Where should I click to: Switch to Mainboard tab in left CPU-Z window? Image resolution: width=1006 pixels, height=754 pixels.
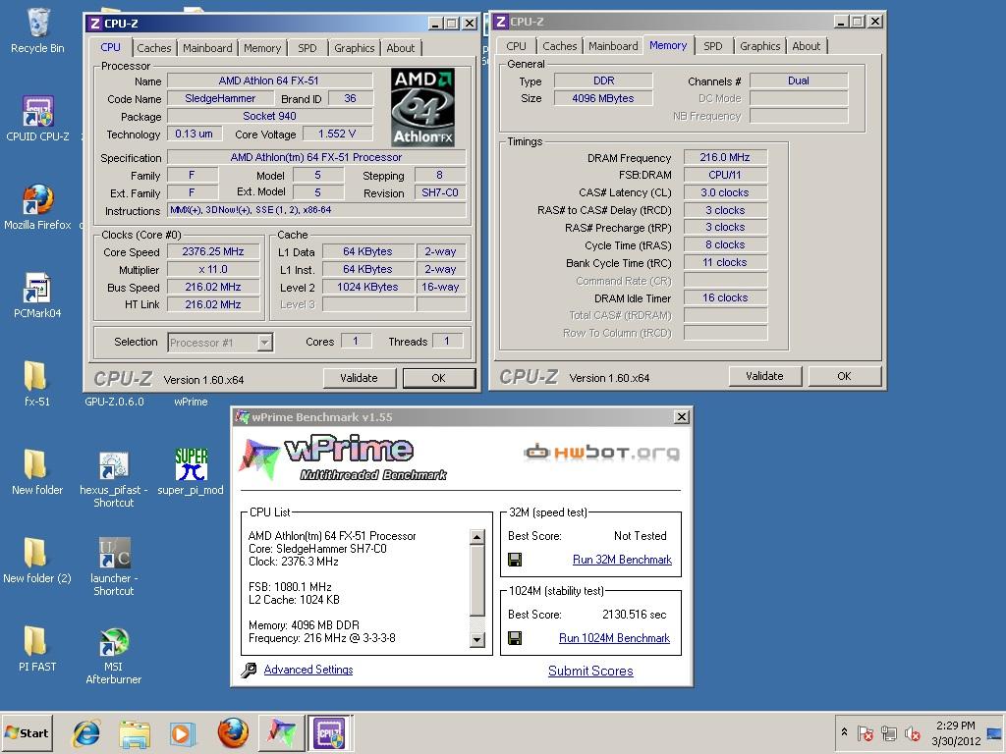pos(207,48)
